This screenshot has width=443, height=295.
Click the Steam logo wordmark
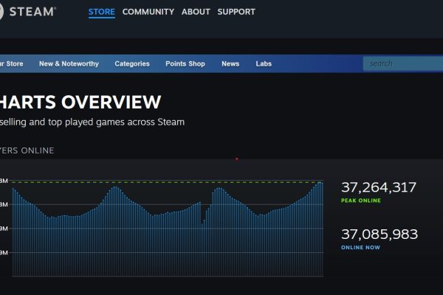(32, 12)
